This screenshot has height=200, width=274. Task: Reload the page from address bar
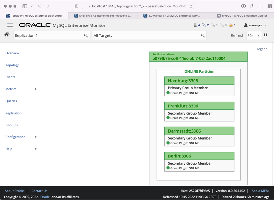click(x=191, y=6)
